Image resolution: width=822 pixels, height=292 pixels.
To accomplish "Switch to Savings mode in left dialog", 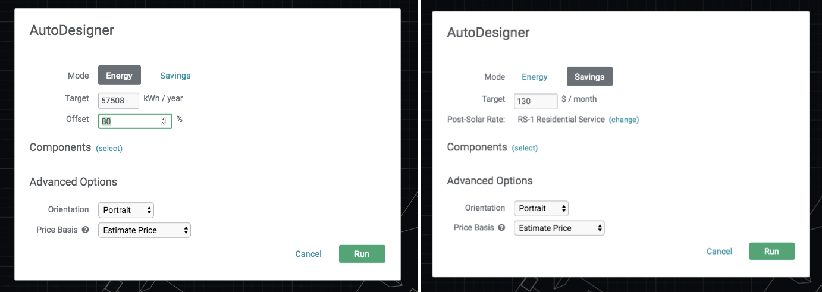I will [x=175, y=76].
